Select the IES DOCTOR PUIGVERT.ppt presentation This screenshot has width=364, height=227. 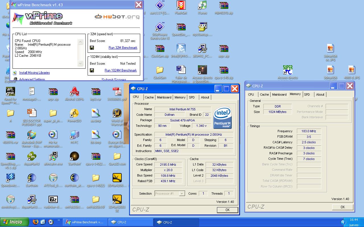click(x=32, y=117)
